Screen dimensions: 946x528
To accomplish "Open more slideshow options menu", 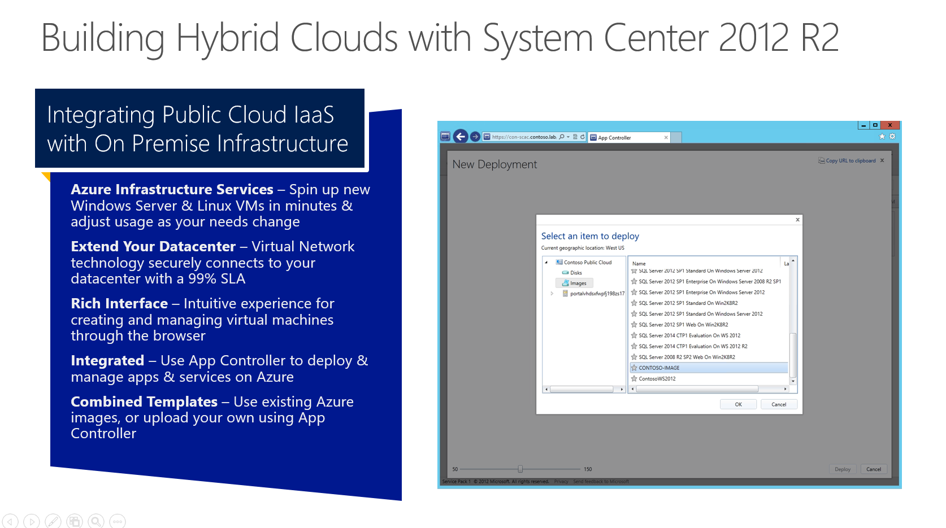I will (118, 521).
